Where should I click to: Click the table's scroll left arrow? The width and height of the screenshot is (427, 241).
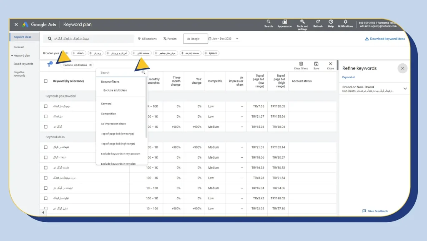point(43,212)
